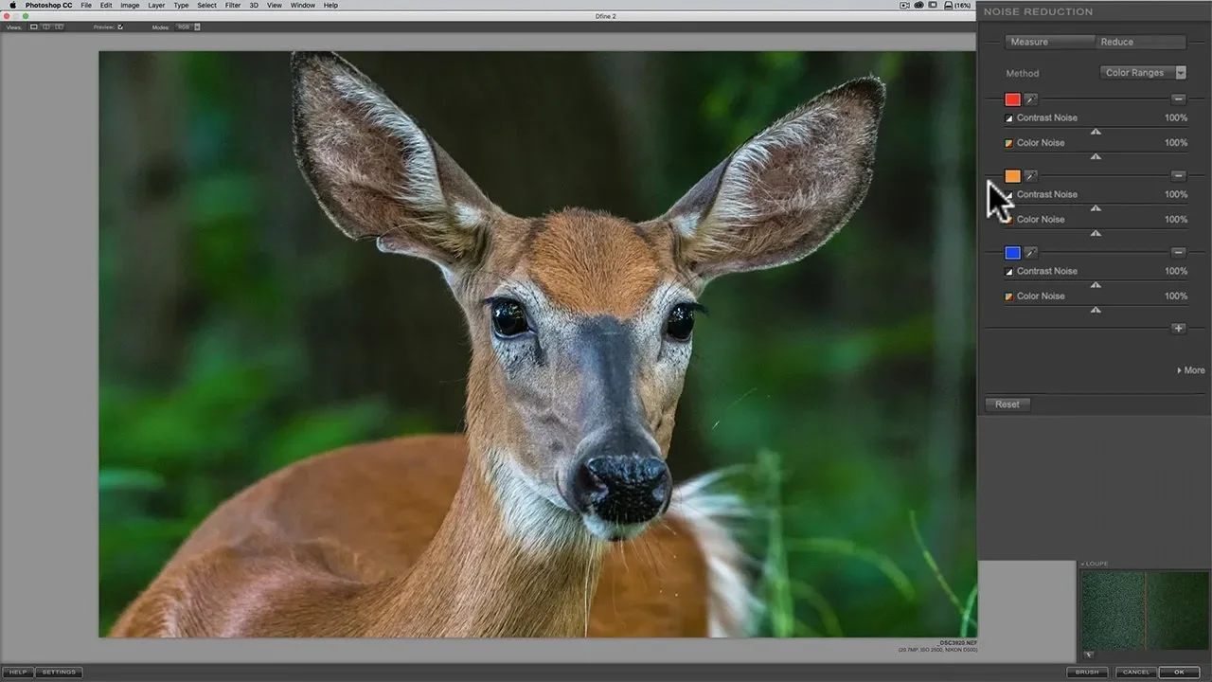Open the Photoshop CC menu
This screenshot has width=1212, height=682.
[48, 6]
